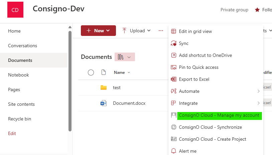This screenshot has width=272, height=155.
Task: Click the Upload arrow icon
Action: tap(124, 31)
